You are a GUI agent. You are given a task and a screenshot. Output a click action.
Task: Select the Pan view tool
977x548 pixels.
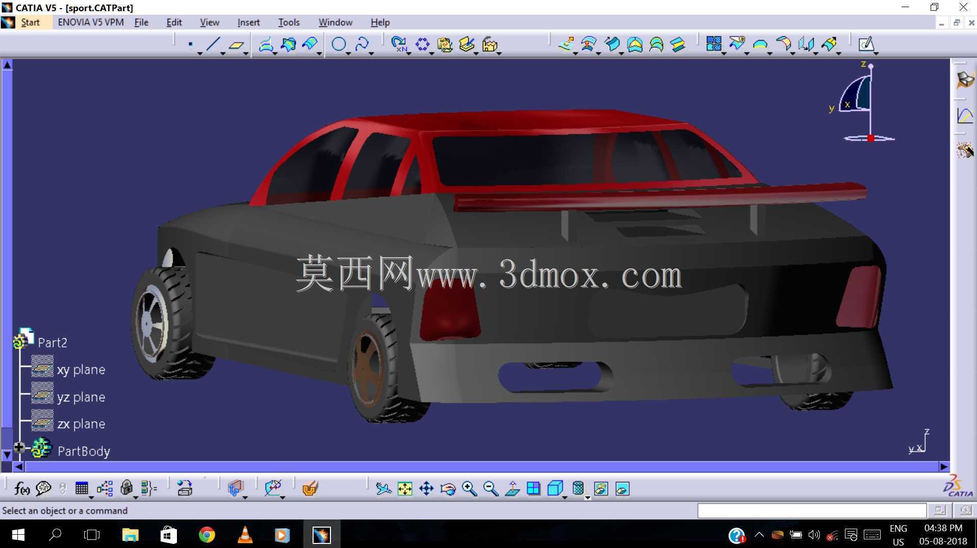point(426,489)
